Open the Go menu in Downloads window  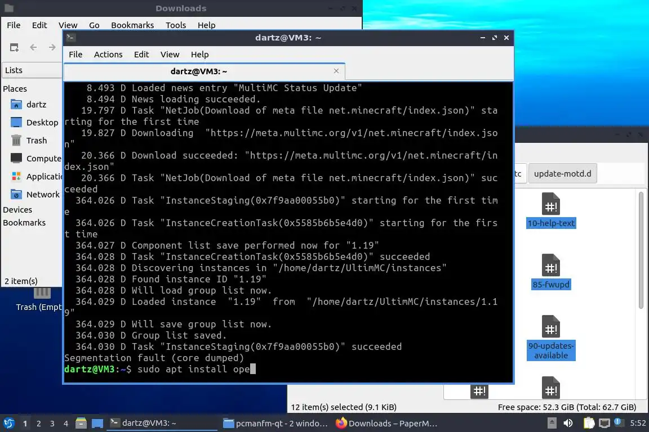pos(94,25)
